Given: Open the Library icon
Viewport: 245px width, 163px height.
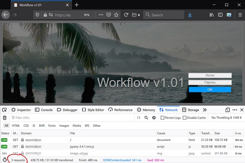Looking at the screenshot, I should coord(212,15).
